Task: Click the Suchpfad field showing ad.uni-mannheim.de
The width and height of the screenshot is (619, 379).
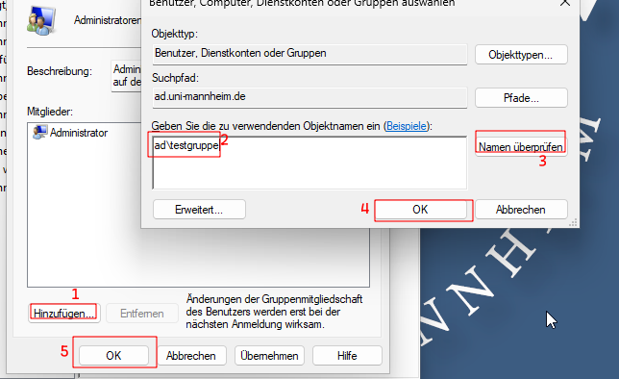Action: pyautogui.click(x=309, y=97)
